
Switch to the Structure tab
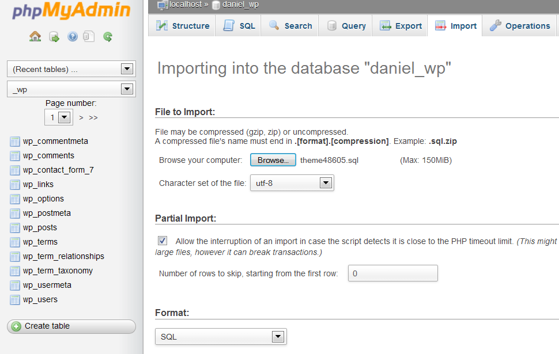click(x=183, y=26)
